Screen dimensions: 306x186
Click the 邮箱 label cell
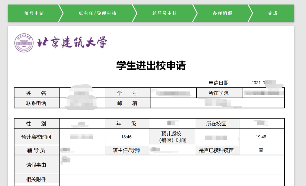coord(128,103)
